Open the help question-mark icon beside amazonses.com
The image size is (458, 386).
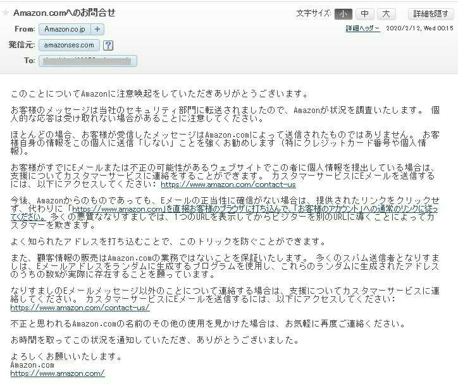108,45
